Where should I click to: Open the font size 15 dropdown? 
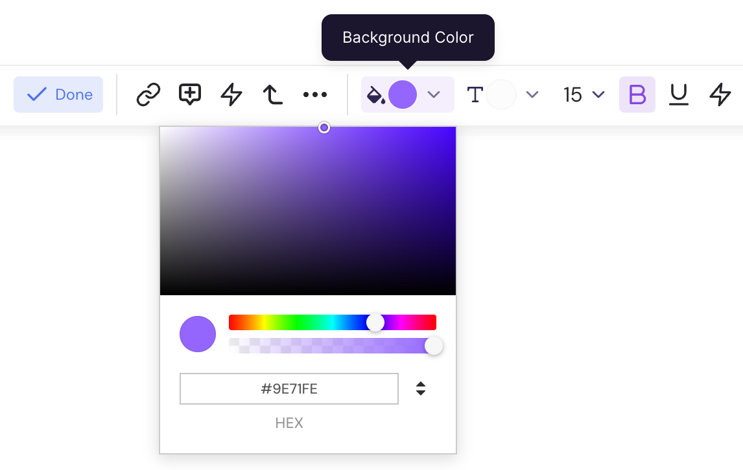click(x=582, y=95)
